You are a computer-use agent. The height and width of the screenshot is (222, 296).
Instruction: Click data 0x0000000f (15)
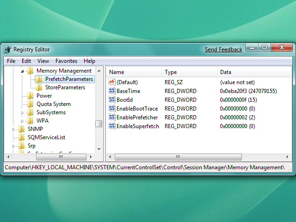[x=238, y=100]
